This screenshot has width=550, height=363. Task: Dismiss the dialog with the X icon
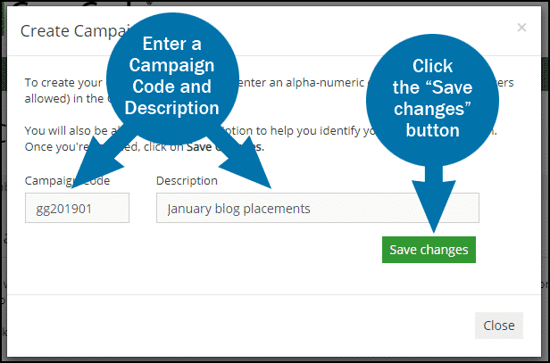pos(521,28)
